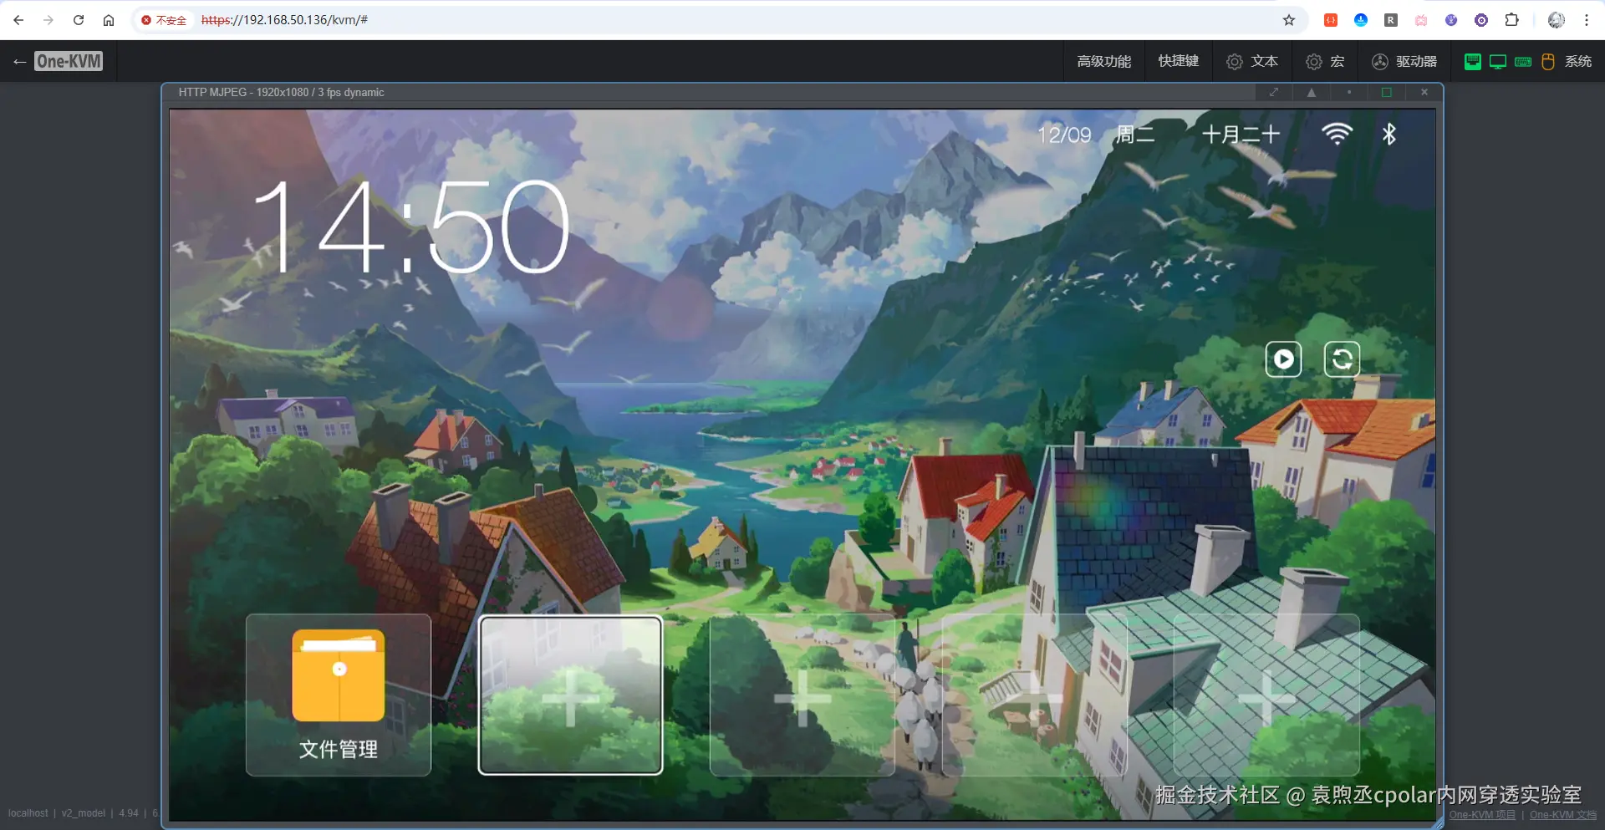This screenshot has height=830, width=1605.
Task: Open the One-KVM 文档 link
Action: (x=1563, y=815)
